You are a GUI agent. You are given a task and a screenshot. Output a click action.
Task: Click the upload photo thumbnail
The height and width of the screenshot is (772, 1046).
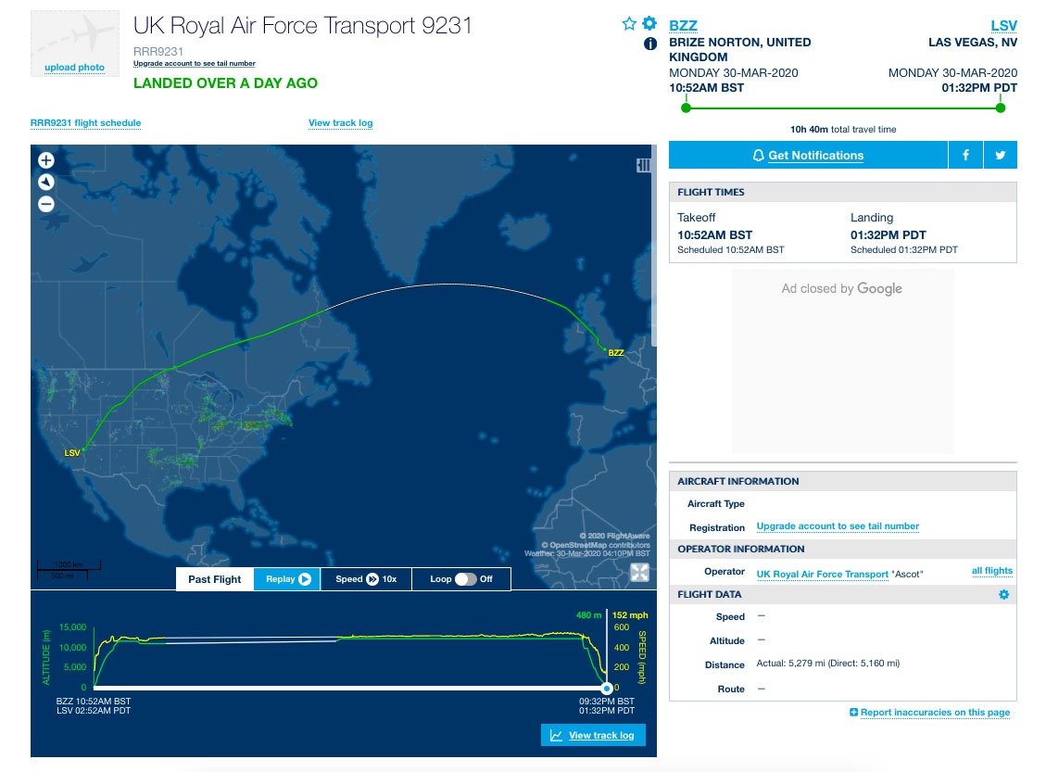(x=75, y=44)
